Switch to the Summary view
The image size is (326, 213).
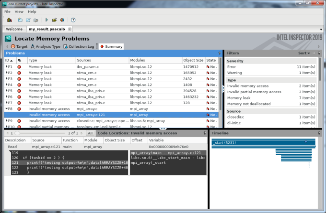[x=111, y=46]
